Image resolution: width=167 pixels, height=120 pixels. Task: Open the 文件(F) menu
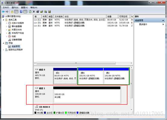[x=6, y=8]
